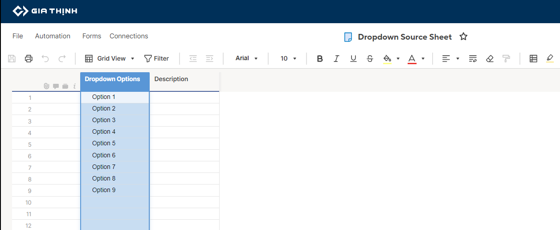Star the Dropdown Source Sheet as favorite
Image resolution: width=560 pixels, height=230 pixels.
click(x=463, y=37)
